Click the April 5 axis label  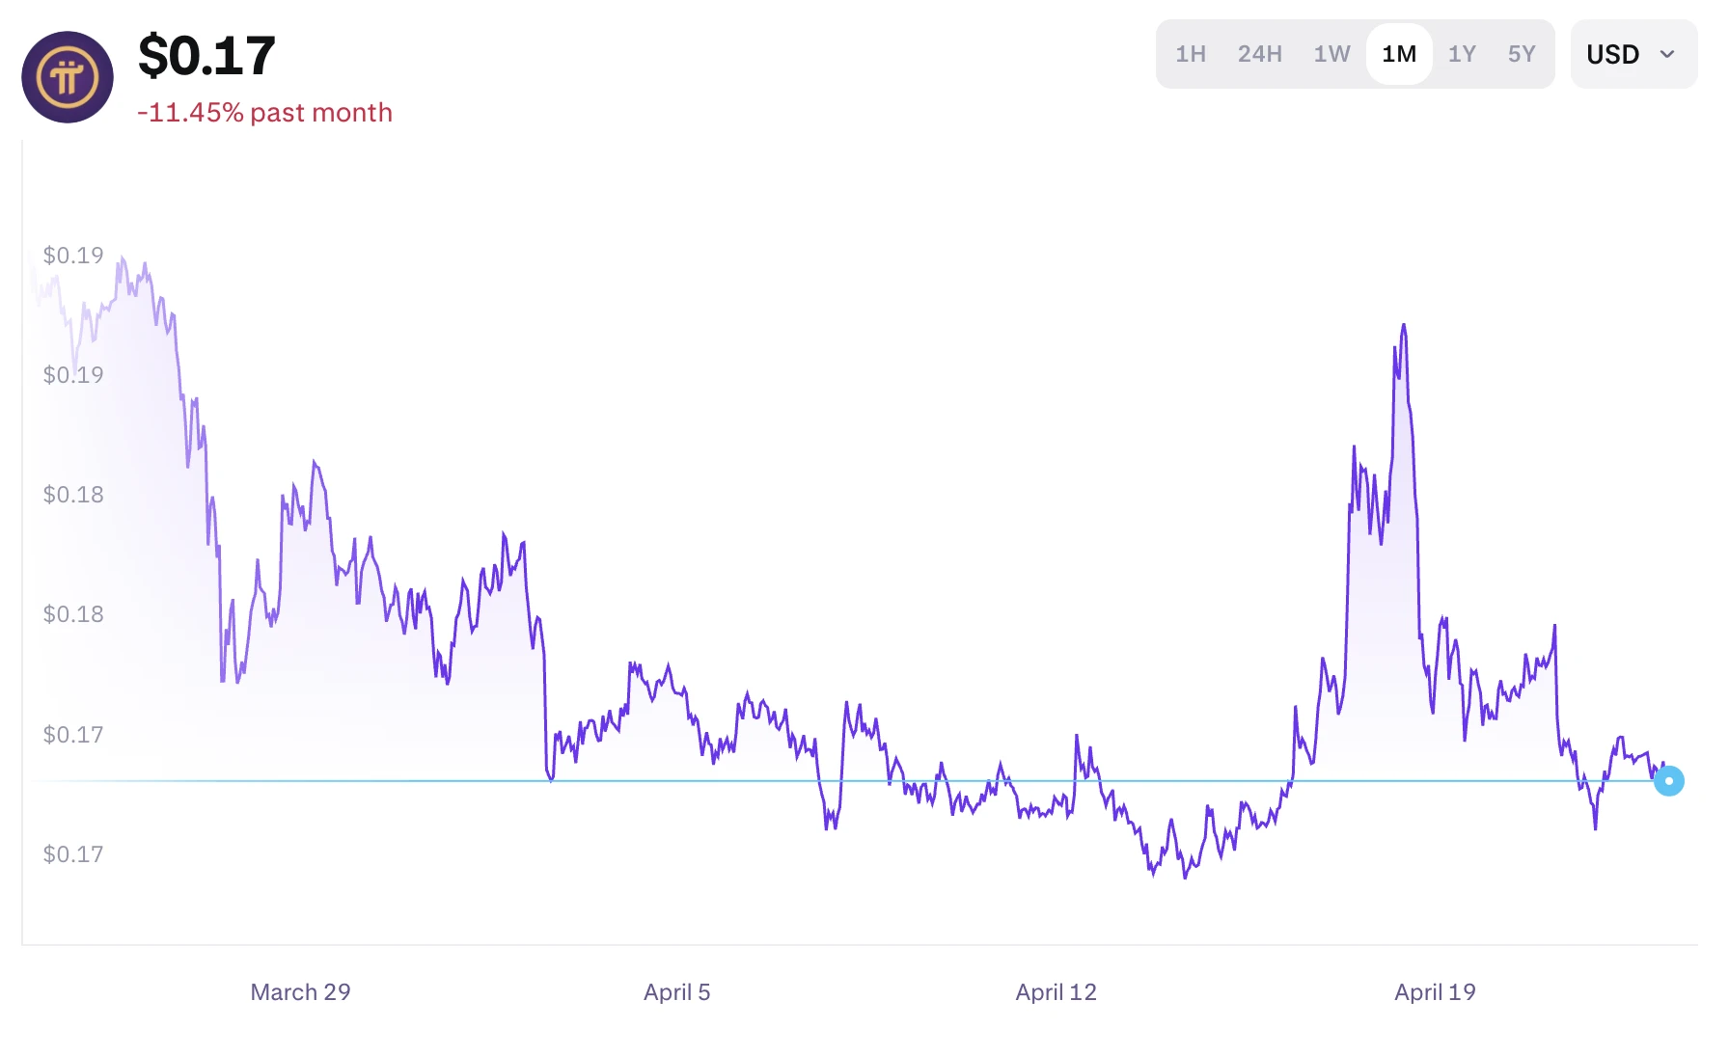coord(676,992)
